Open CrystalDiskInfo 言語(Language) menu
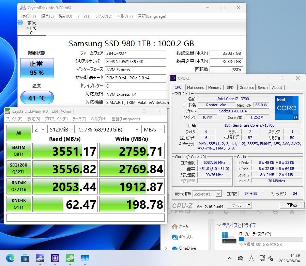 [x=152, y=16]
